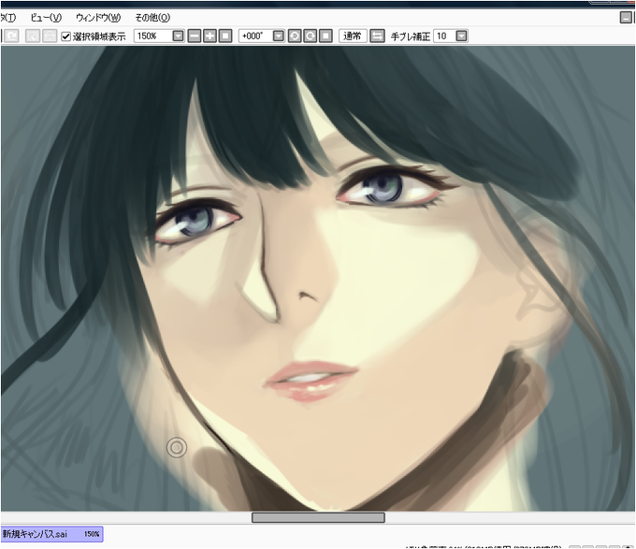
Task: Click the reset rotation square icon
Action: (325, 36)
